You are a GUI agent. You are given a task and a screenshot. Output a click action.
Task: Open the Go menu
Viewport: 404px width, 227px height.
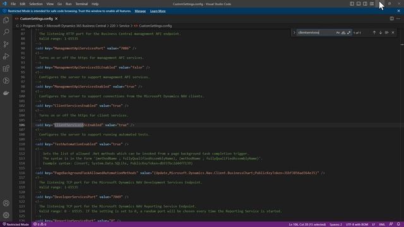pyautogui.click(x=59, y=4)
